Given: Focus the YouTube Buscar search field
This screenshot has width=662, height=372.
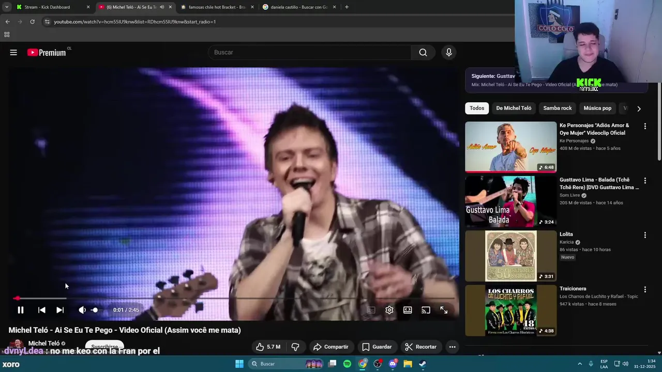Looking at the screenshot, I should (x=309, y=52).
